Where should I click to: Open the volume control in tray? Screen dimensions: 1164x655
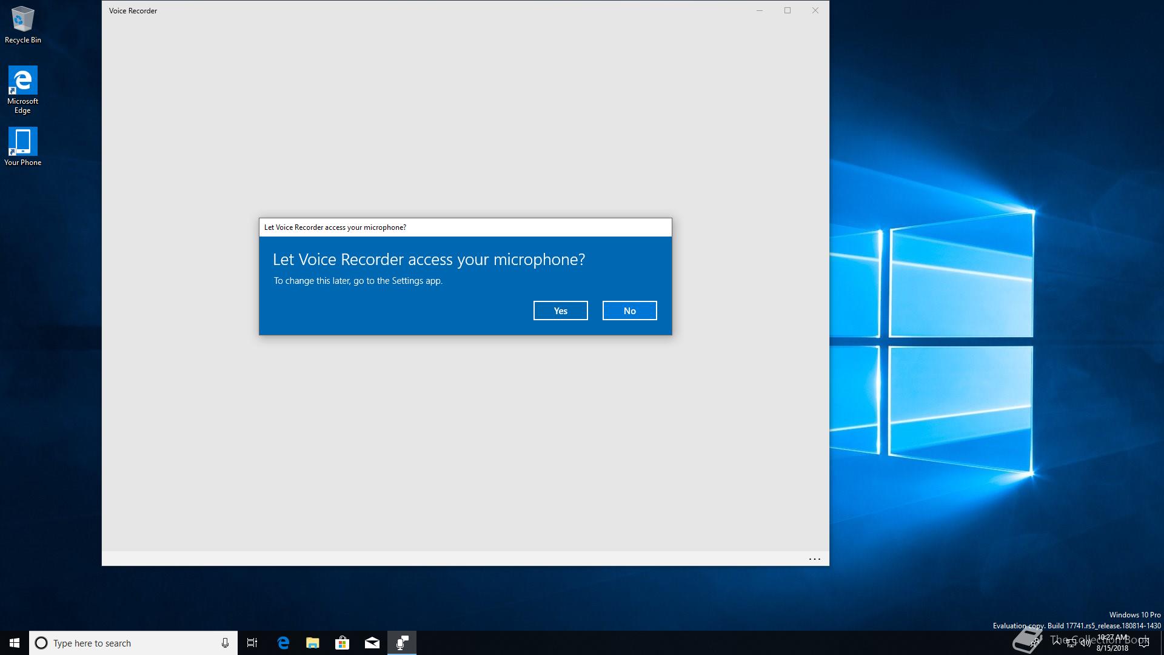point(1086,643)
